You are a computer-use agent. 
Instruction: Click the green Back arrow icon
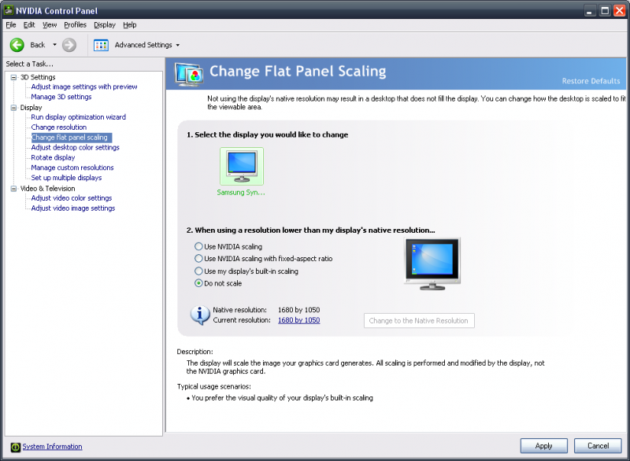pyautogui.click(x=17, y=45)
